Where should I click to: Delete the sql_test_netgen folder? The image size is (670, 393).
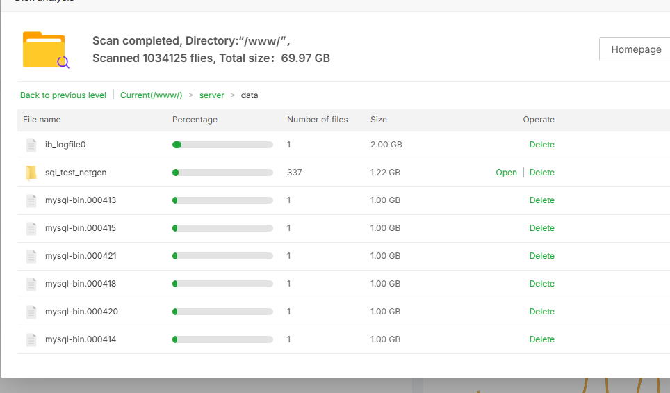pyautogui.click(x=541, y=173)
